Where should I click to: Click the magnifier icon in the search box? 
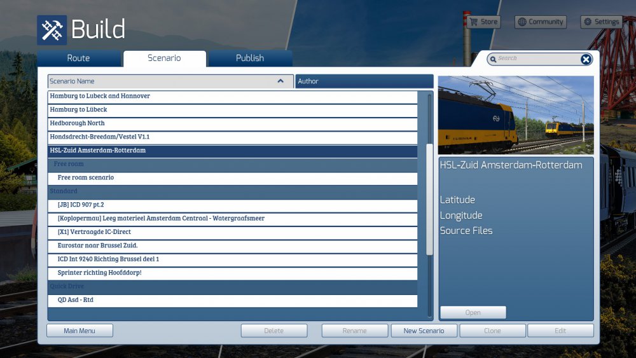pyautogui.click(x=493, y=59)
